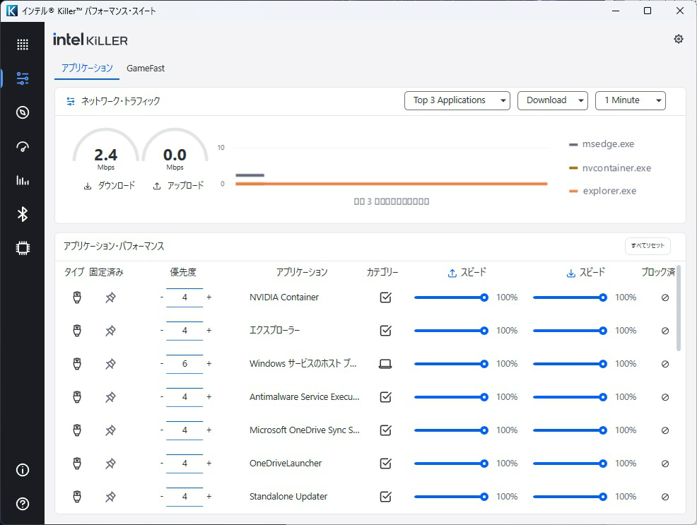Viewport: 697px width, 525px height.
Task: Toggle category checkbox for Standalone Updater
Action: pos(386,497)
